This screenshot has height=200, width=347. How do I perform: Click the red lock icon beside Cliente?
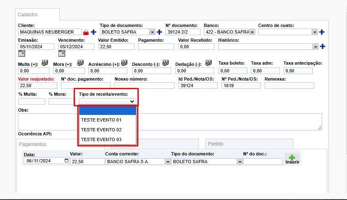[86, 32]
